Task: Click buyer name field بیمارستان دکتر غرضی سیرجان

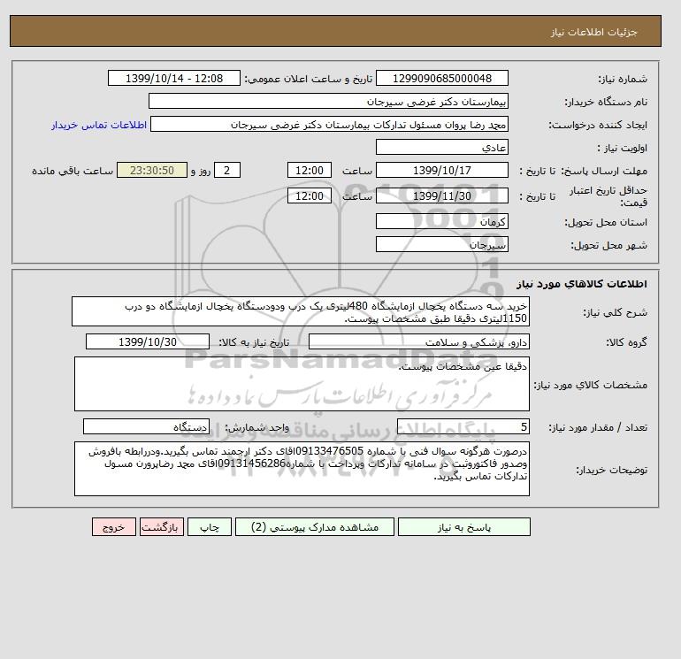Action: [328, 101]
